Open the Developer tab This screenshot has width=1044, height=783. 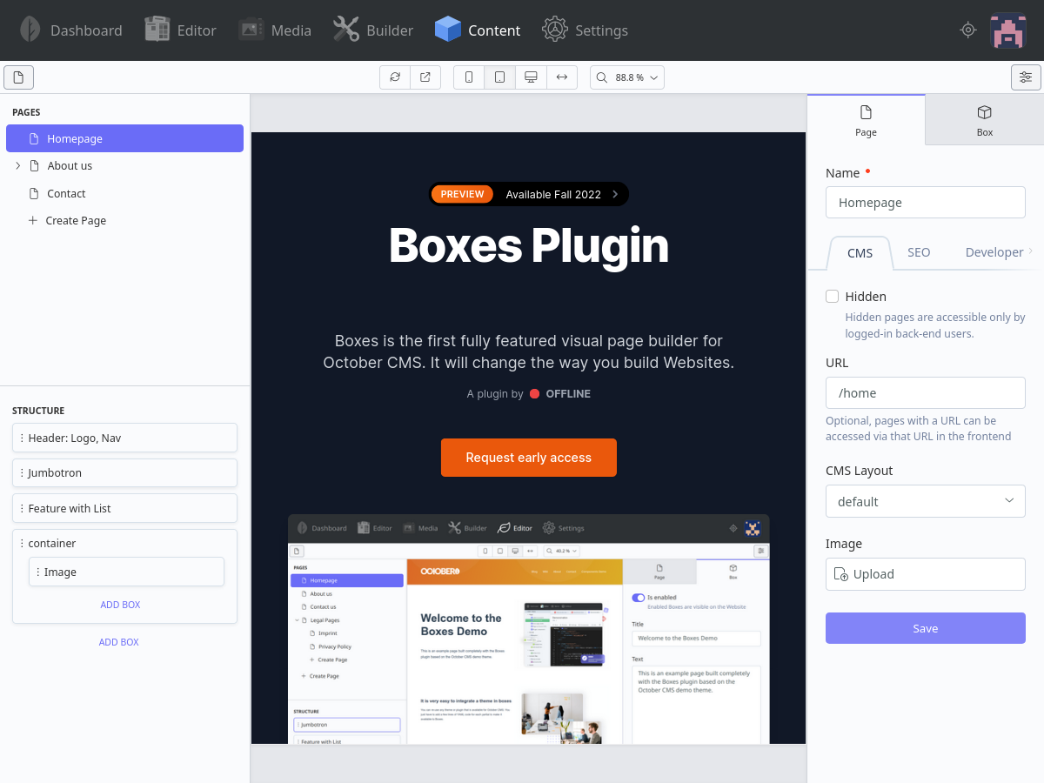[994, 252]
